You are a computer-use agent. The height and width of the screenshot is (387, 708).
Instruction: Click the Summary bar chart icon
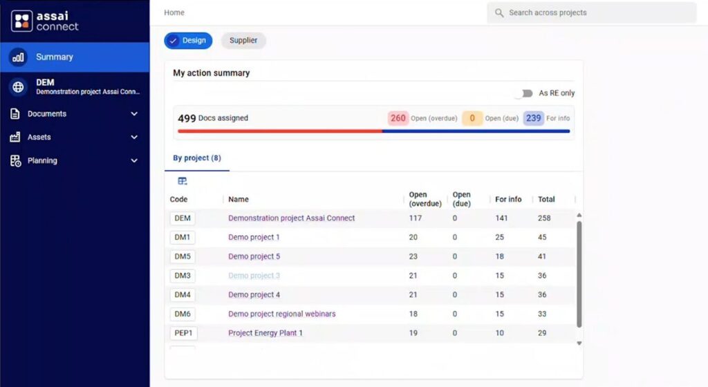tap(18, 57)
